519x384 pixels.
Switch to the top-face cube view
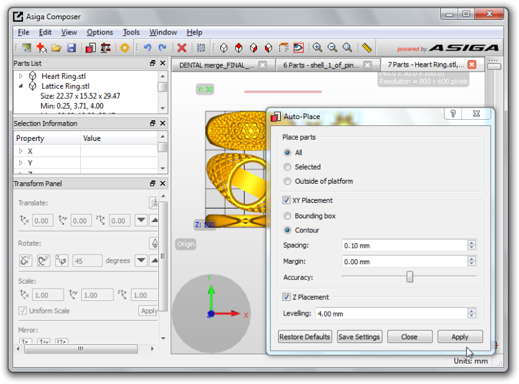[x=238, y=48]
